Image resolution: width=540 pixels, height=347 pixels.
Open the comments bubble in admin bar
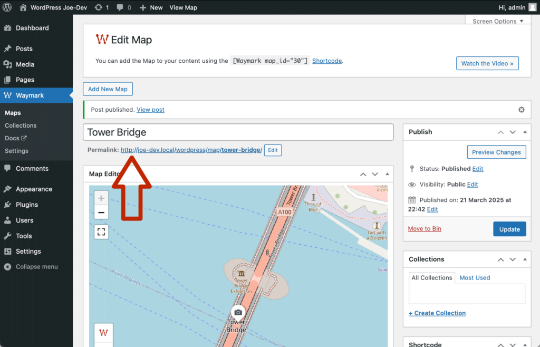click(x=123, y=7)
